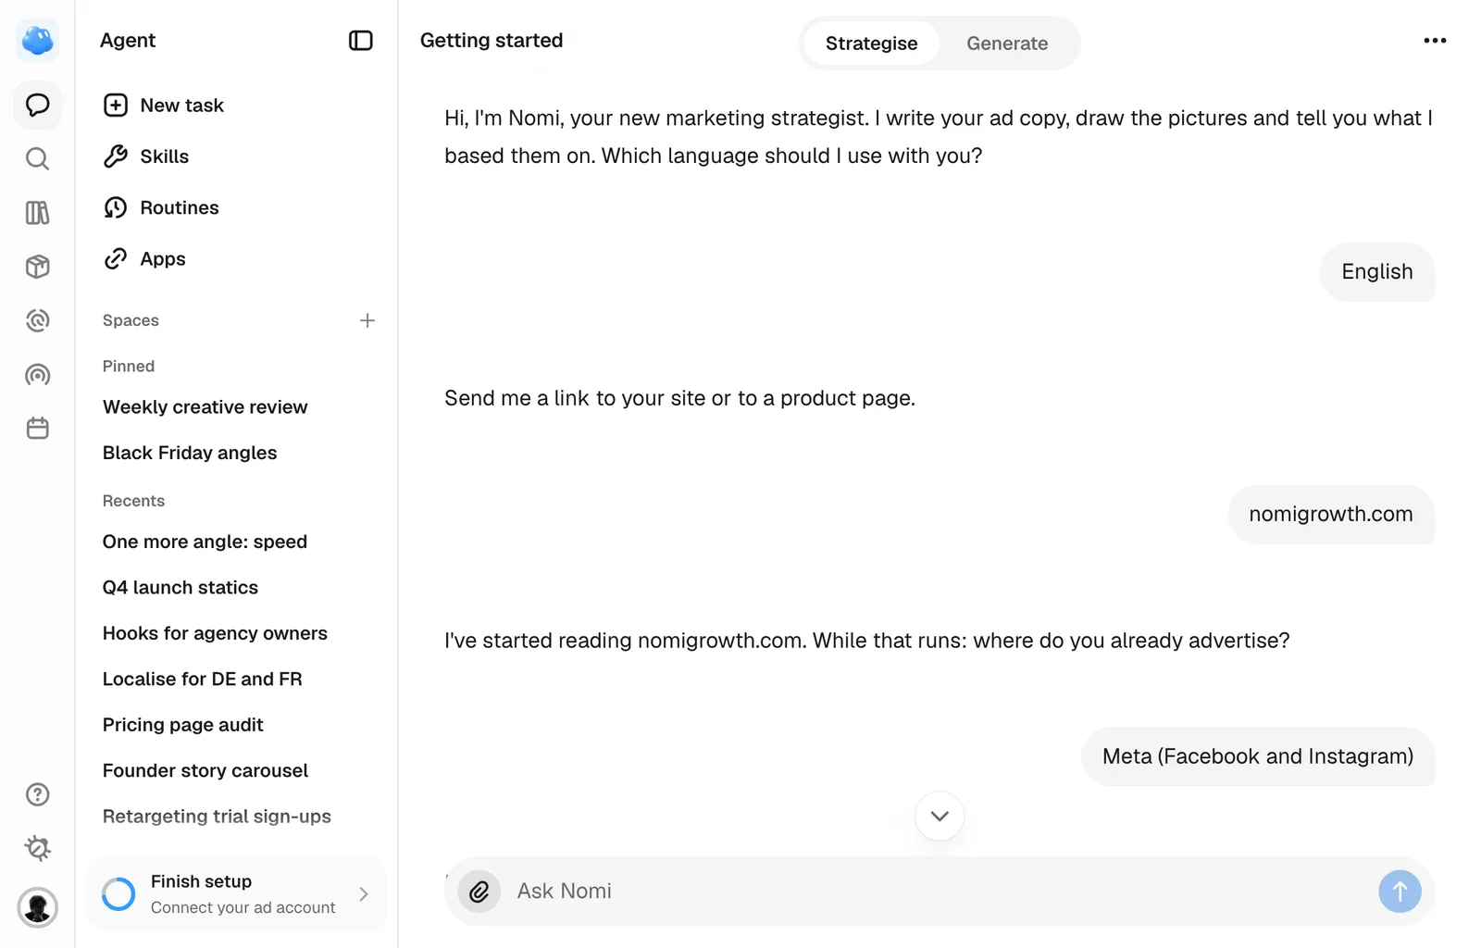
Task: Switch to the Generate mode
Action: tap(1007, 44)
